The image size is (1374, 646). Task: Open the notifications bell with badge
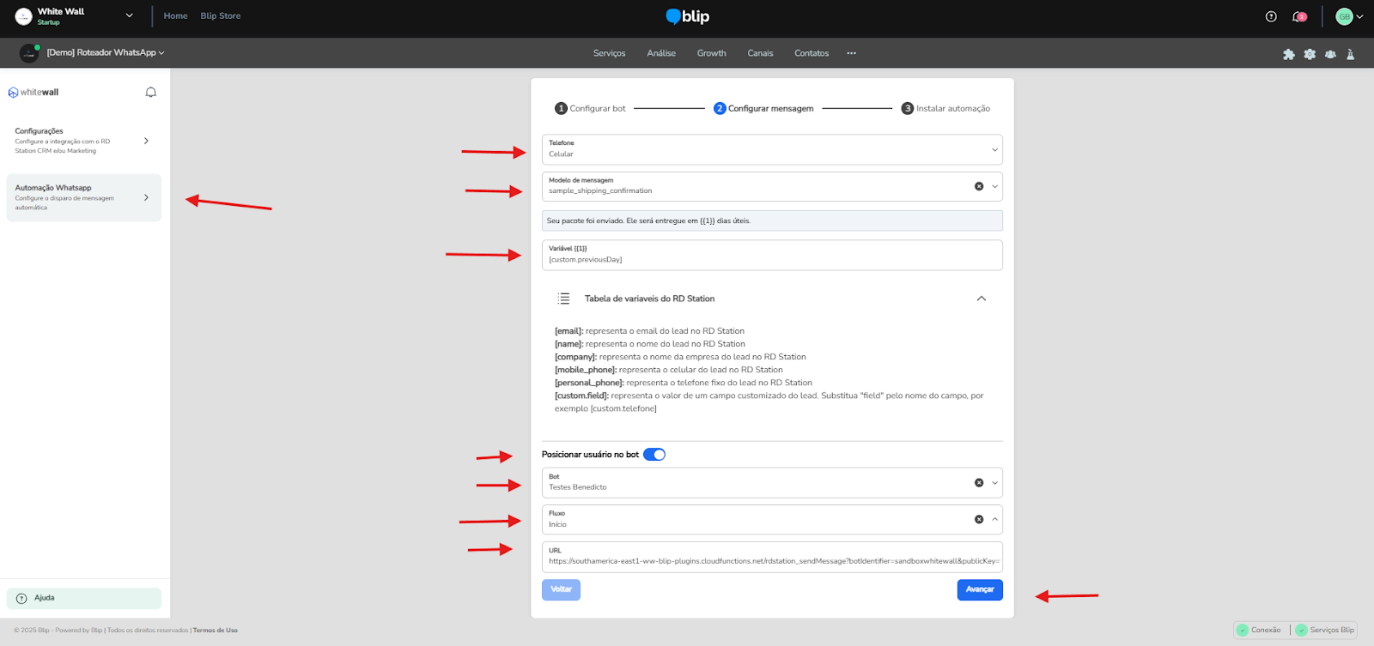tap(1298, 16)
